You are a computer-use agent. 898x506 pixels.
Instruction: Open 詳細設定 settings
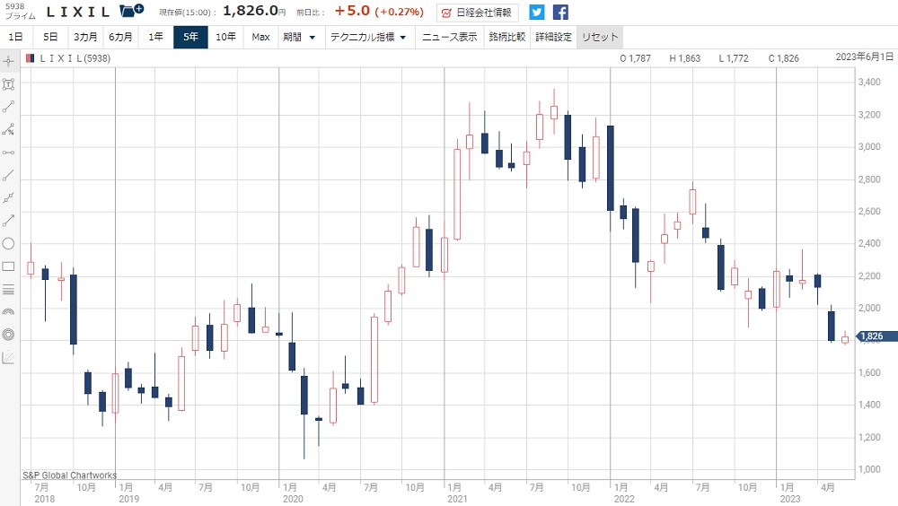coord(553,37)
